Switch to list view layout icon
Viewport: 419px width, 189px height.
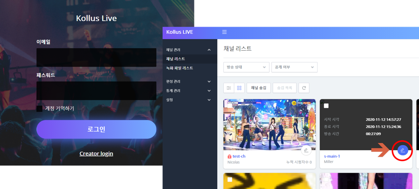(x=229, y=88)
